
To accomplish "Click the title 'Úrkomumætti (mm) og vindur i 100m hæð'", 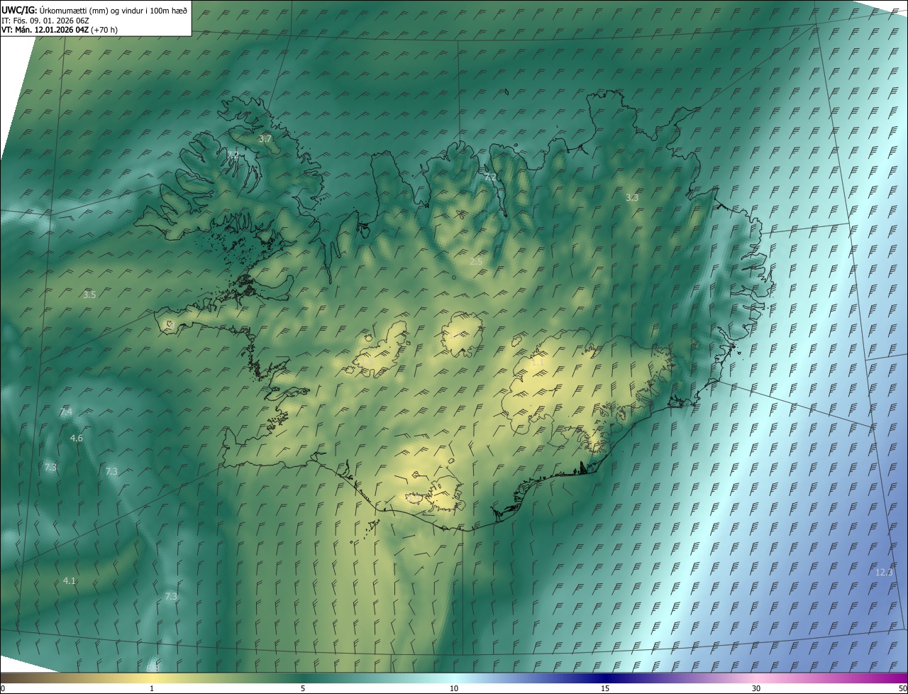I will [x=113, y=11].
